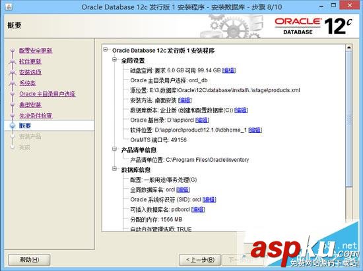Screen dimensions: 363x271
Task: Edit the 数据库版本 企业版 setting
Action: point(241,111)
